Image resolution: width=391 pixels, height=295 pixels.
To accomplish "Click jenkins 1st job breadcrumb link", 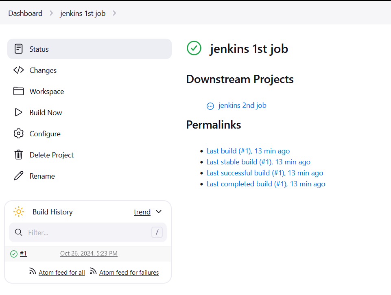I will pos(83,13).
